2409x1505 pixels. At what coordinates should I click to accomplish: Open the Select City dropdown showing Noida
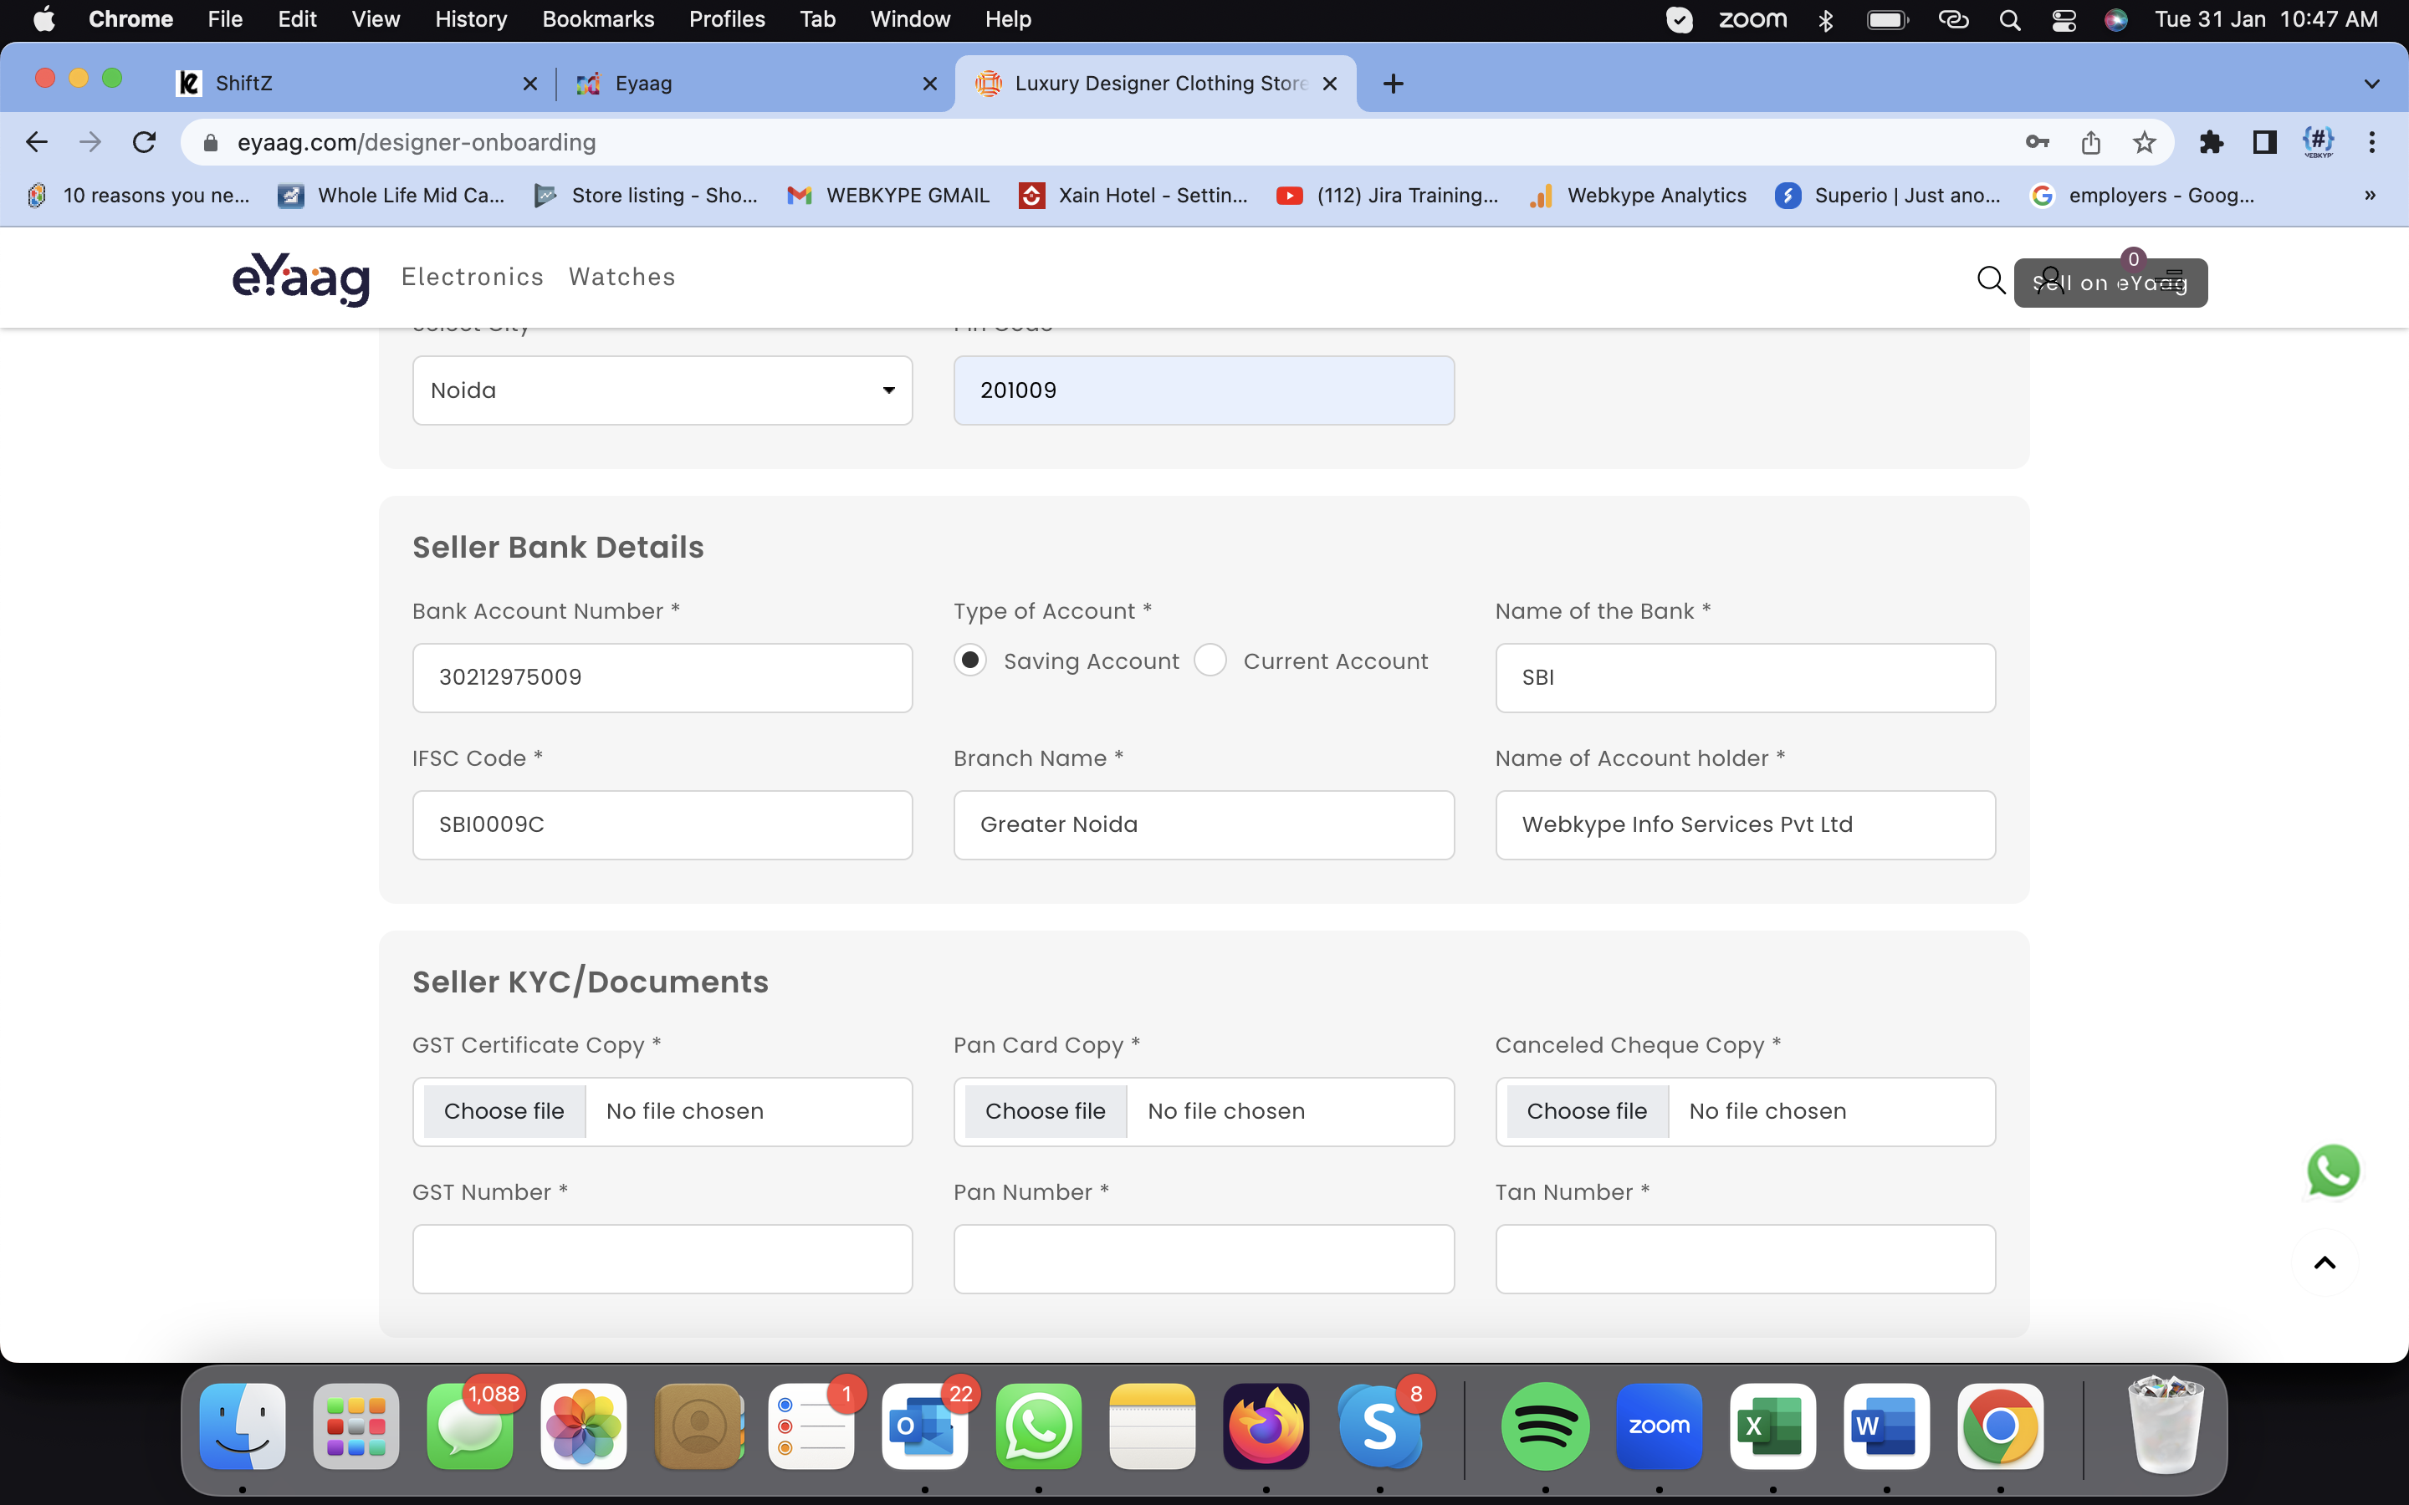(x=662, y=390)
